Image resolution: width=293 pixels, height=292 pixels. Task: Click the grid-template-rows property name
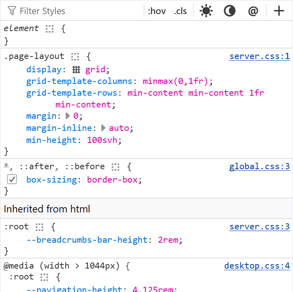point(72,93)
